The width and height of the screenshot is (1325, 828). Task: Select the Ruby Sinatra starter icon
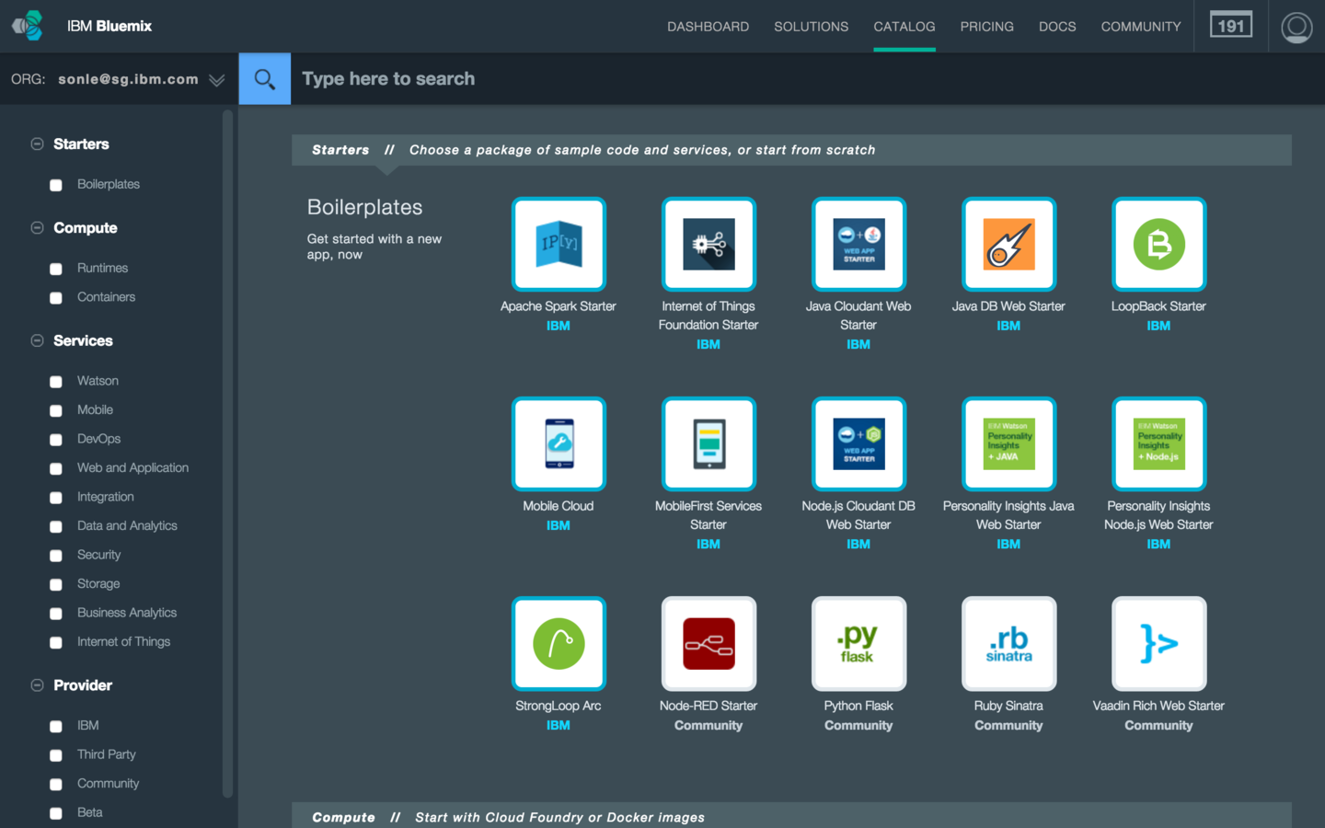point(1008,643)
